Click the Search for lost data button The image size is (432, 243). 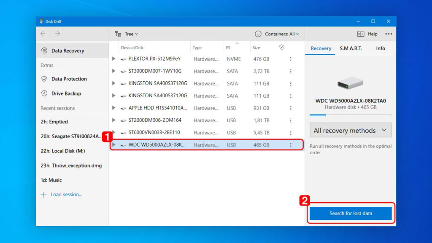(351, 214)
